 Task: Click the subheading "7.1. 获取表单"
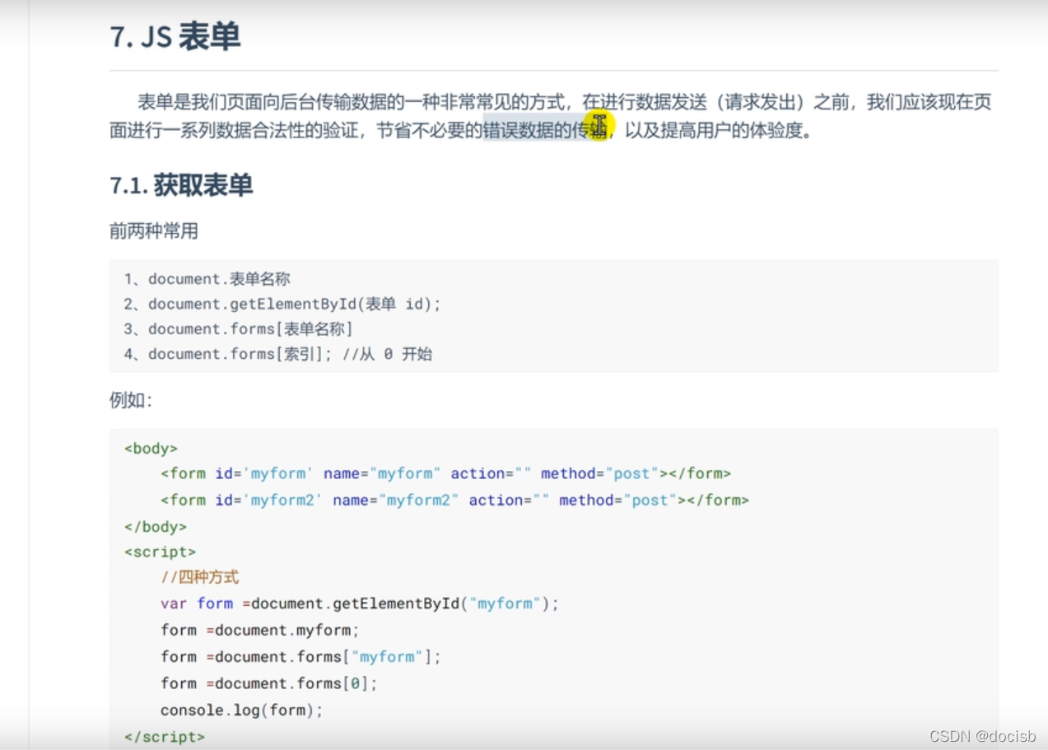181,185
